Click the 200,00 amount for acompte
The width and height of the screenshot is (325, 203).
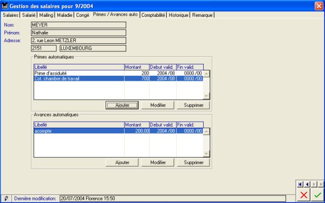point(142,131)
